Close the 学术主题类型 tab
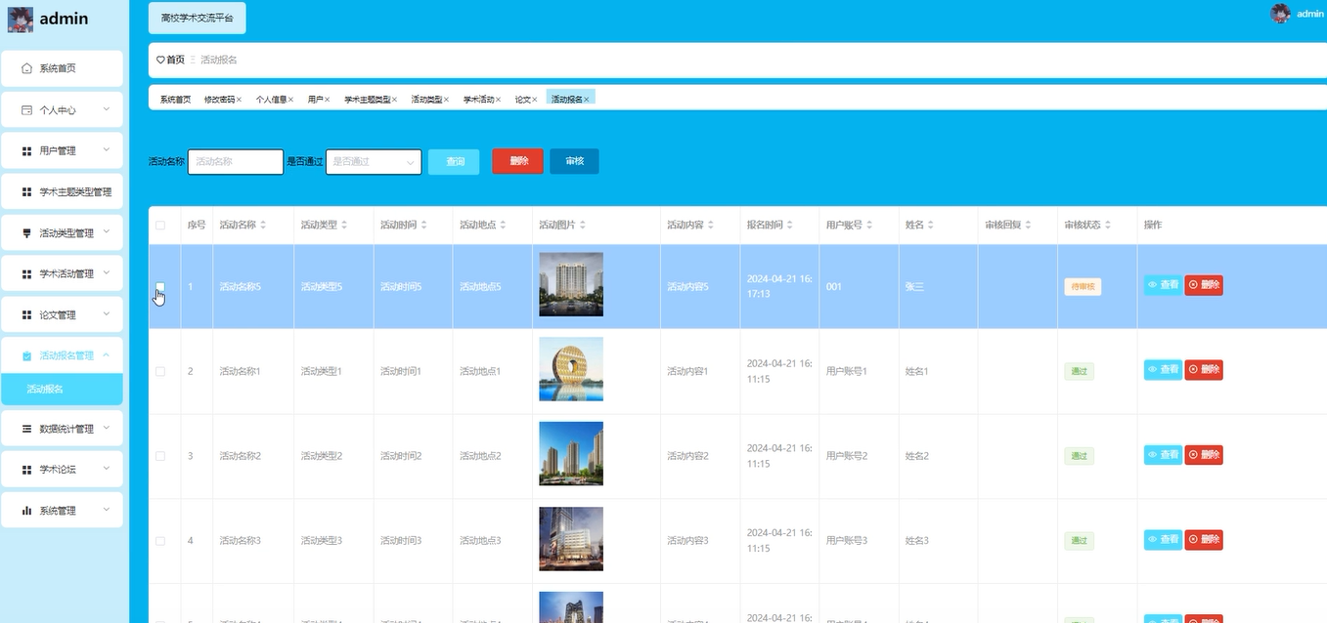Image resolution: width=1327 pixels, height=623 pixels. (394, 100)
